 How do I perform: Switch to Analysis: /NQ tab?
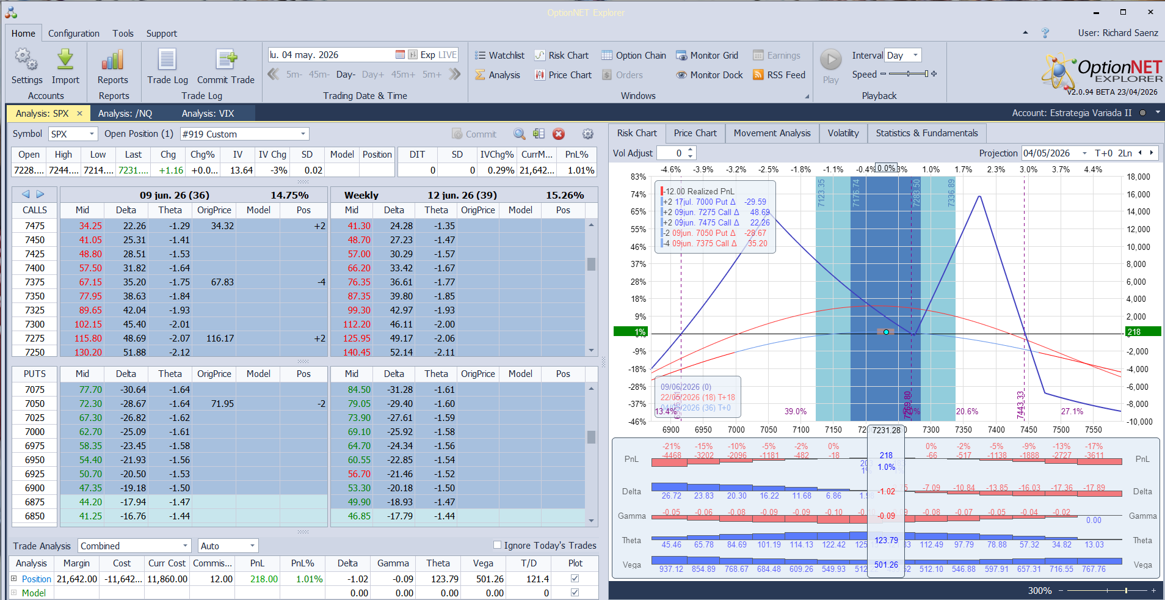point(125,113)
